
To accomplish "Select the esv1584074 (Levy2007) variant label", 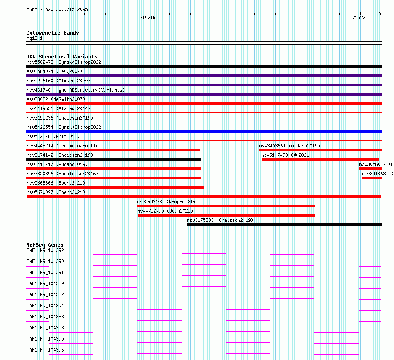I will pyautogui.click(x=54, y=71).
